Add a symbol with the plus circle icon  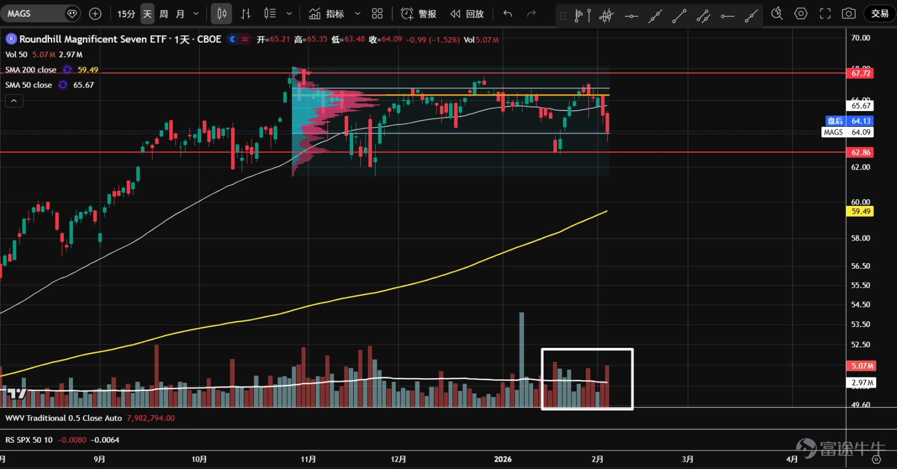click(x=95, y=13)
